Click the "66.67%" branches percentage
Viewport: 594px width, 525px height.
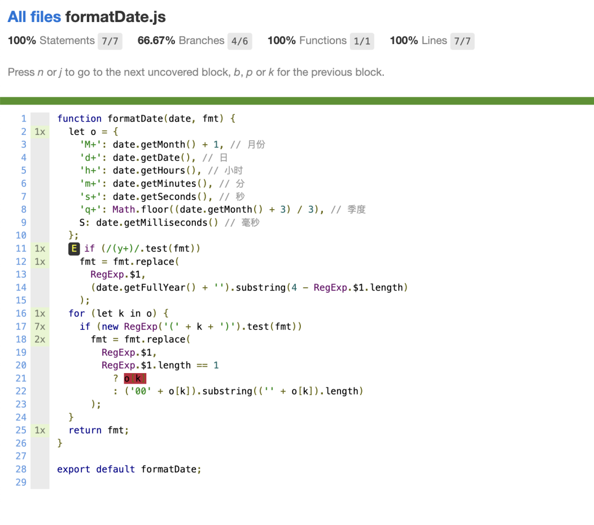156,41
